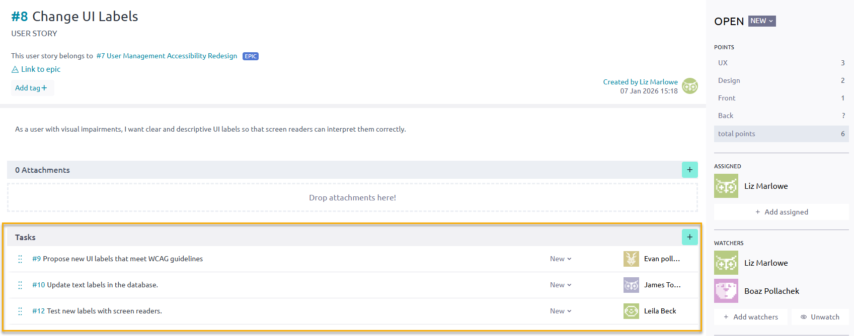
Task: Open task #12 Test new labels
Action: click(97, 311)
